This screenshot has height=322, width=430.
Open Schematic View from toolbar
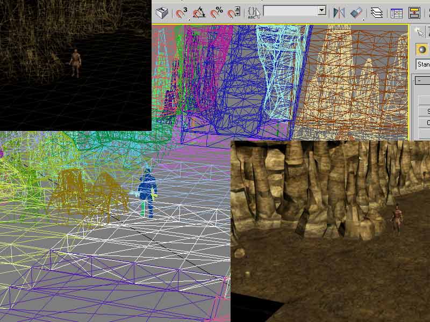point(414,12)
